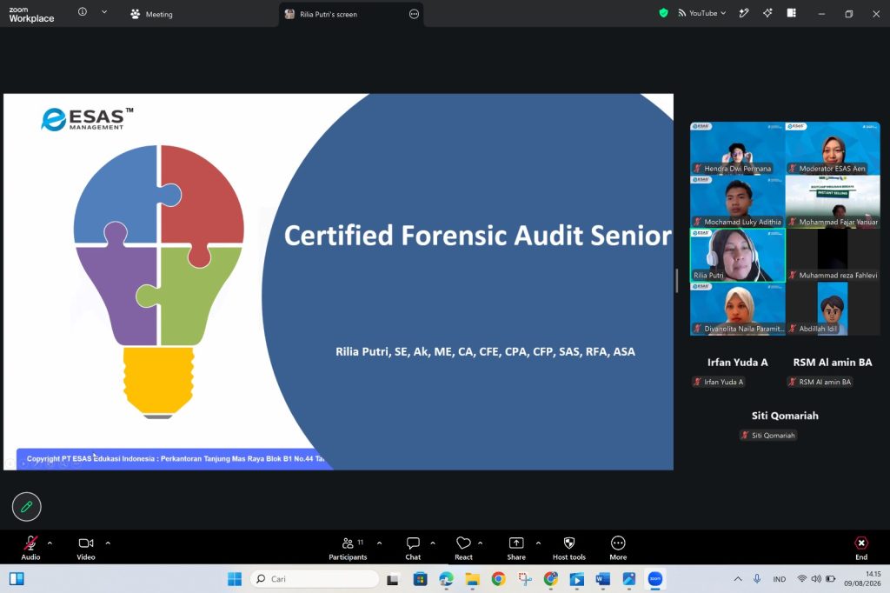Open the Wi-Fi, volume and battery quick settings
Image resolution: width=890 pixels, height=593 pixels.
point(816,579)
